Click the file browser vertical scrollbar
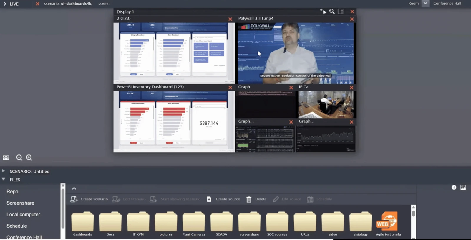This screenshot has width=471, height=240. [x=414, y=213]
